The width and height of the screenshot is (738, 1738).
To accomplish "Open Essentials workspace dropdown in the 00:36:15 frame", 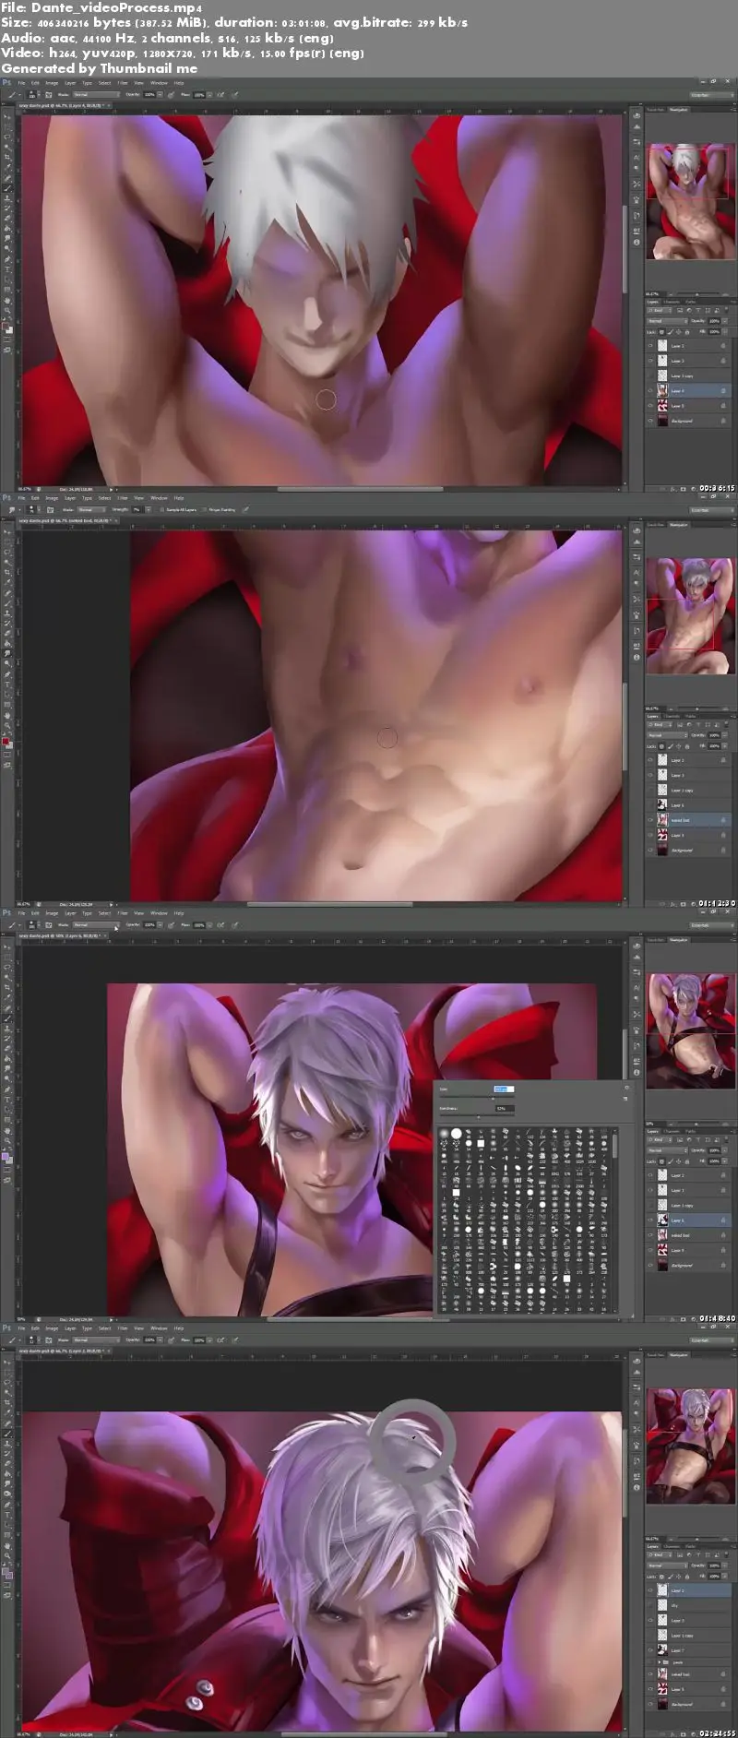I will pos(712,95).
